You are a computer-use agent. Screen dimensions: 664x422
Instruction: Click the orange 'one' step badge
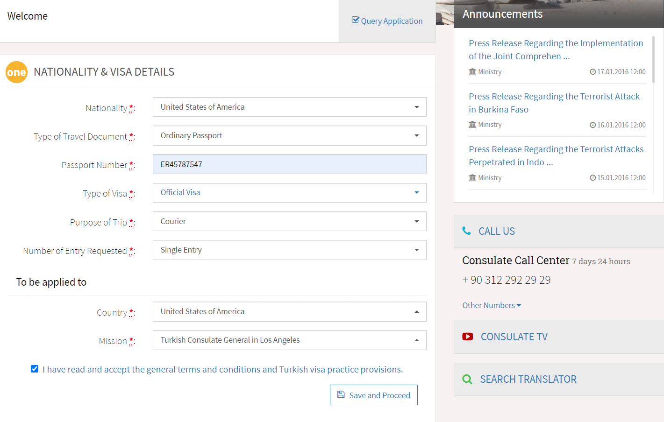[x=16, y=72]
